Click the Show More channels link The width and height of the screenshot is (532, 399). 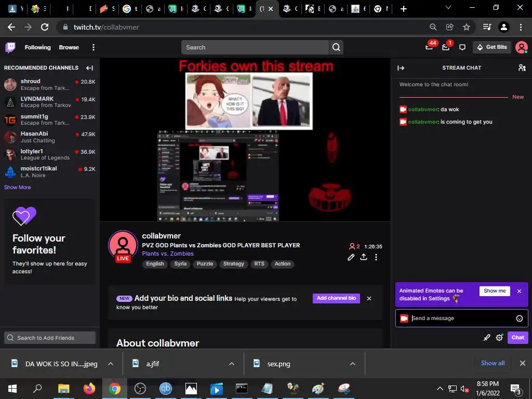pyautogui.click(x=17, y=187)
